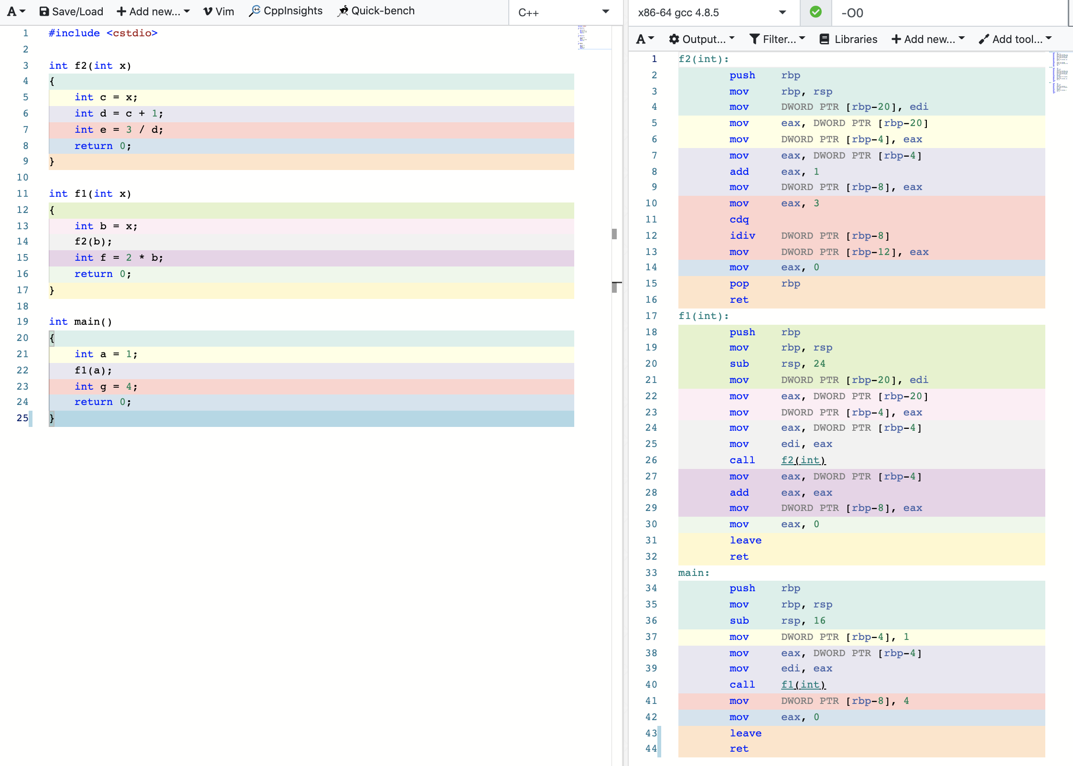Click the "int main()" line
This screenshot has height=766, width=1073.
(81, 321)
